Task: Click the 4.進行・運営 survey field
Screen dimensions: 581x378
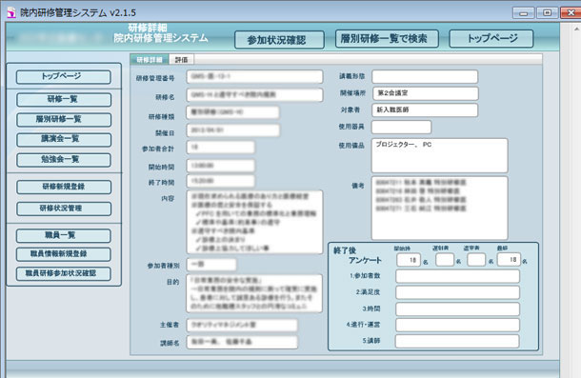Action: 457,325
